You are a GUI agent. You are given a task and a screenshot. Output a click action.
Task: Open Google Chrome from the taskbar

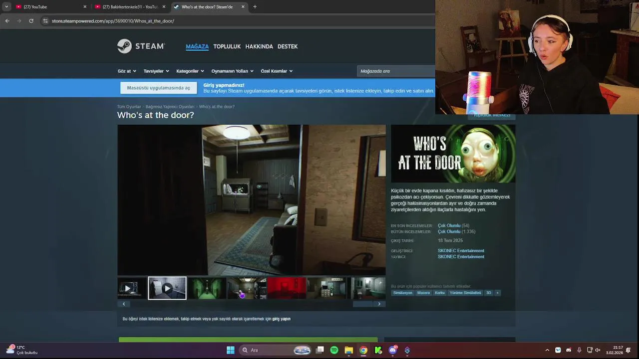tap(363, 350)
